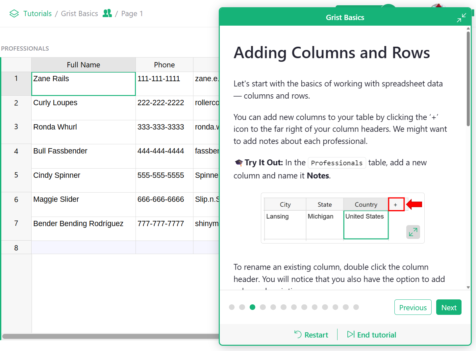Minimize the Grist Basics tutorial popup
The image size is (476, 351).
click(461, 18)
